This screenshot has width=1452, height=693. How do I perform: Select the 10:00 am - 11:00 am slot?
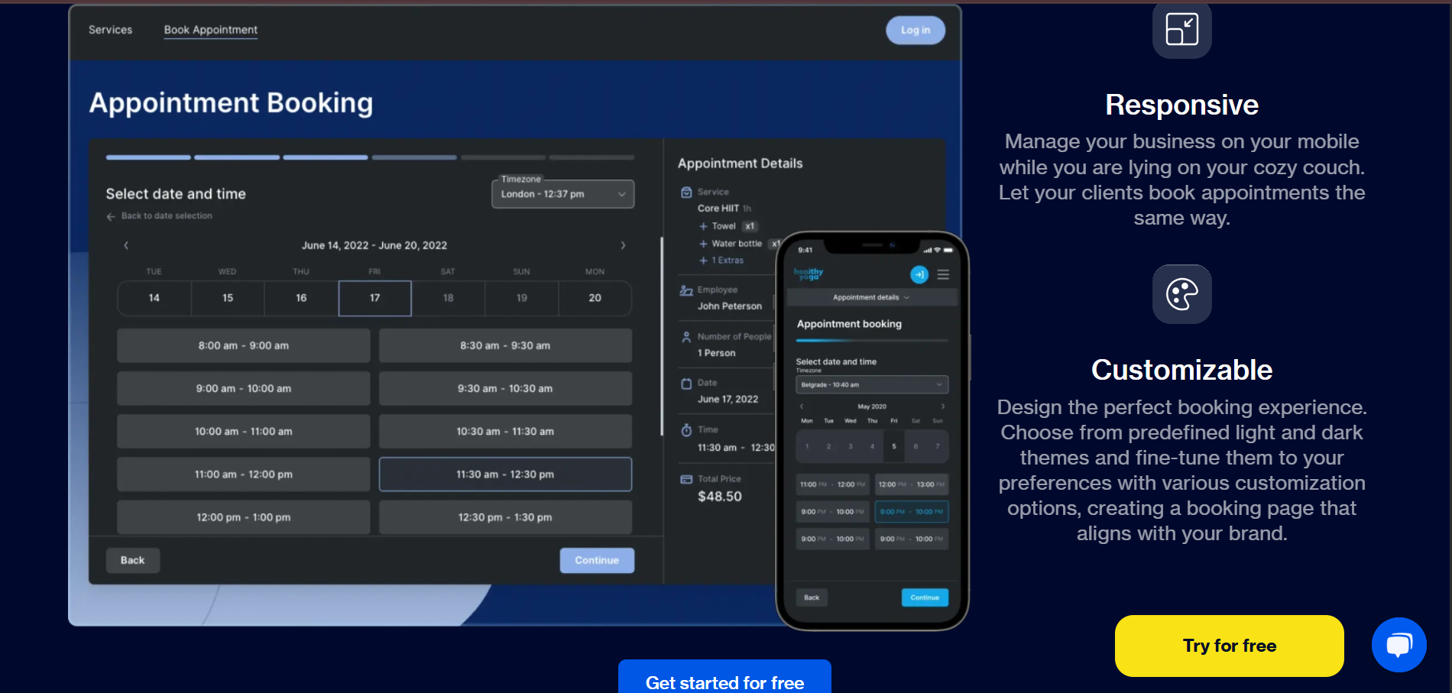click(243, 431)
